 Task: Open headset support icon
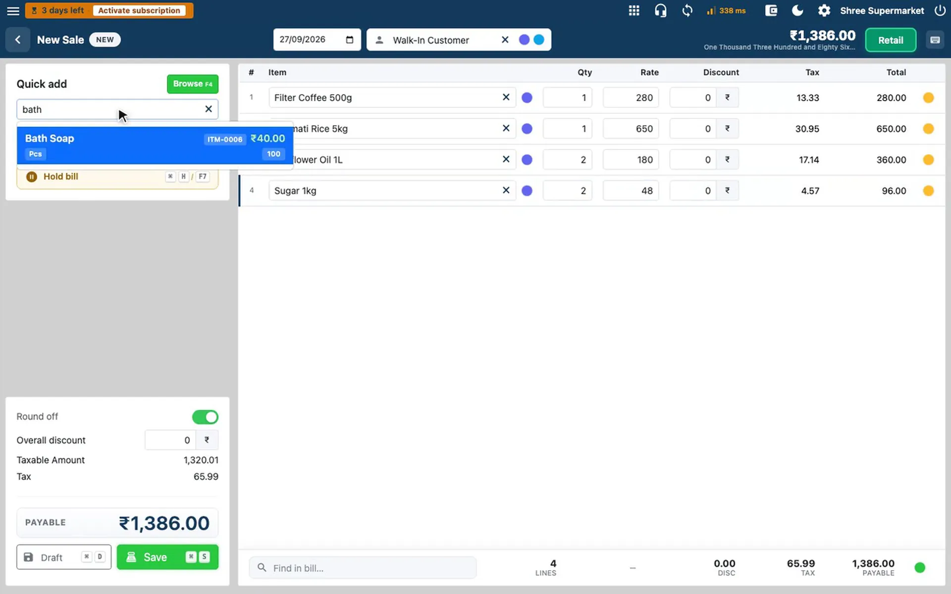(660, 10)
